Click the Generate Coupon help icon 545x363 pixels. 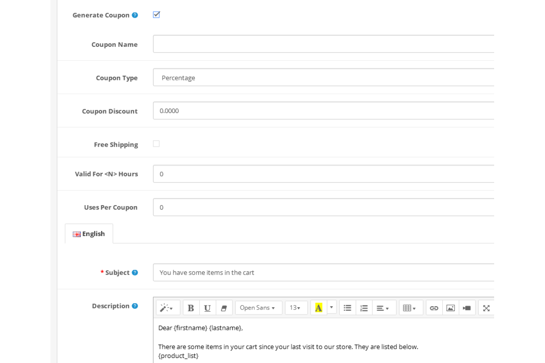(135, 15)
